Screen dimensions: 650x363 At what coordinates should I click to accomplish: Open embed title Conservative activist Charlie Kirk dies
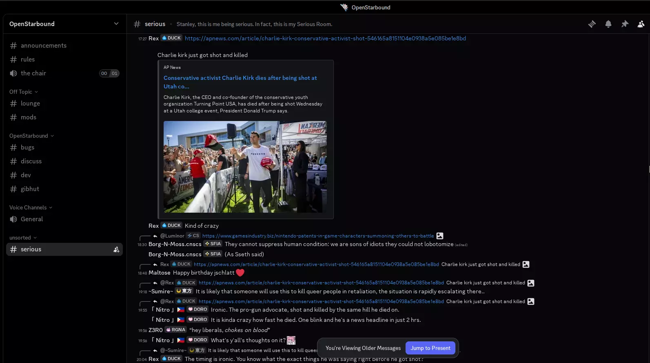click(240, 82)
